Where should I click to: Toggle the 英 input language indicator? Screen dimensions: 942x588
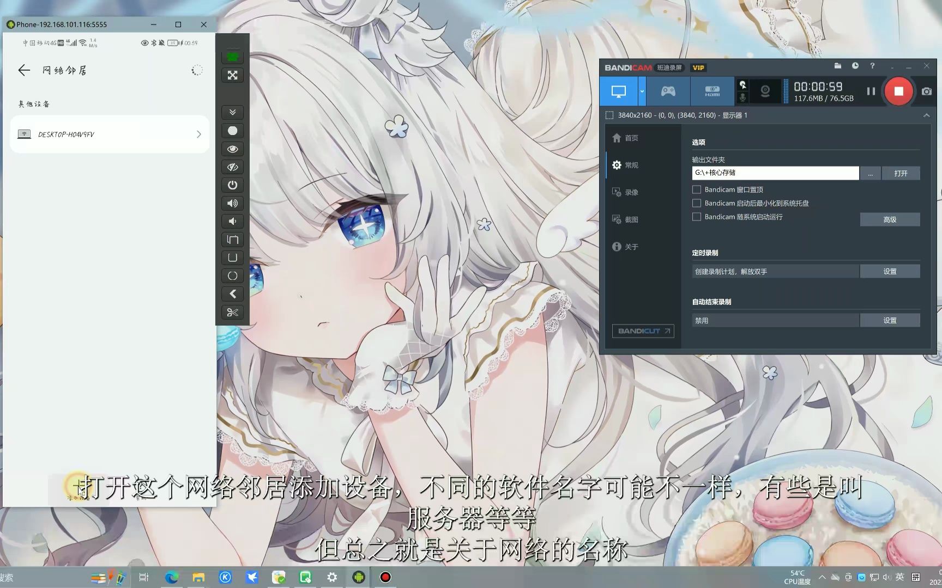[900, 577]
